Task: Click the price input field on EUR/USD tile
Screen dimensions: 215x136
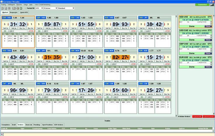Action: coord(20,31)
